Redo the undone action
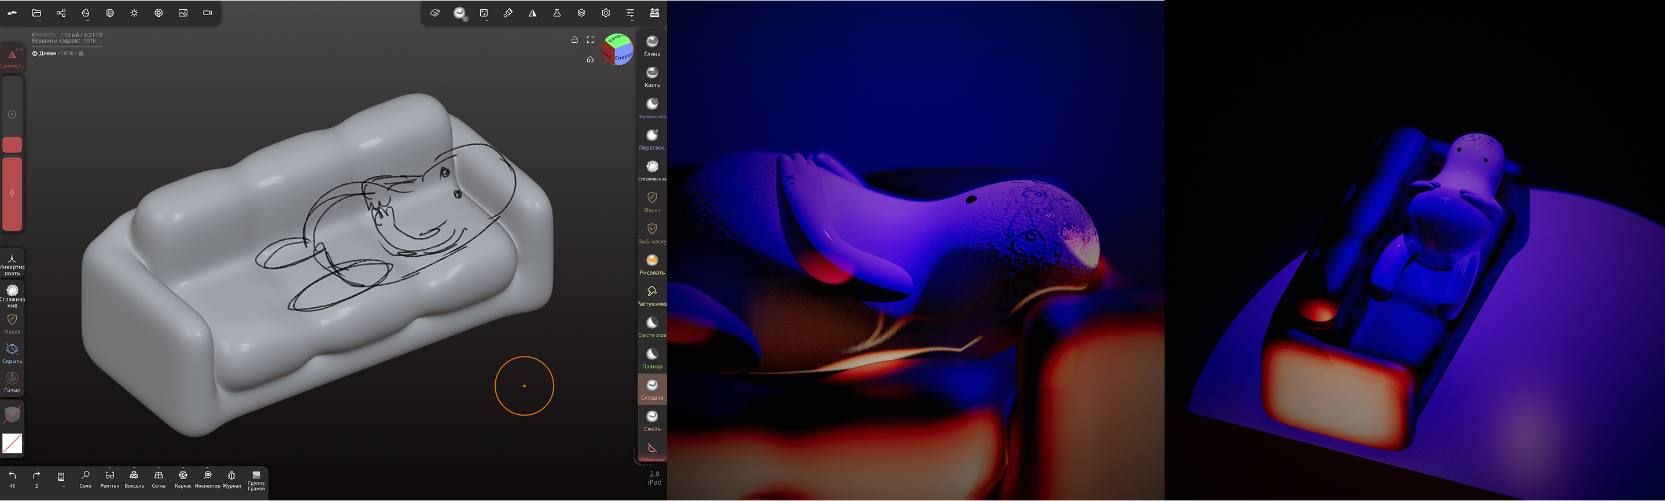1665x501 pixels. 36,479
